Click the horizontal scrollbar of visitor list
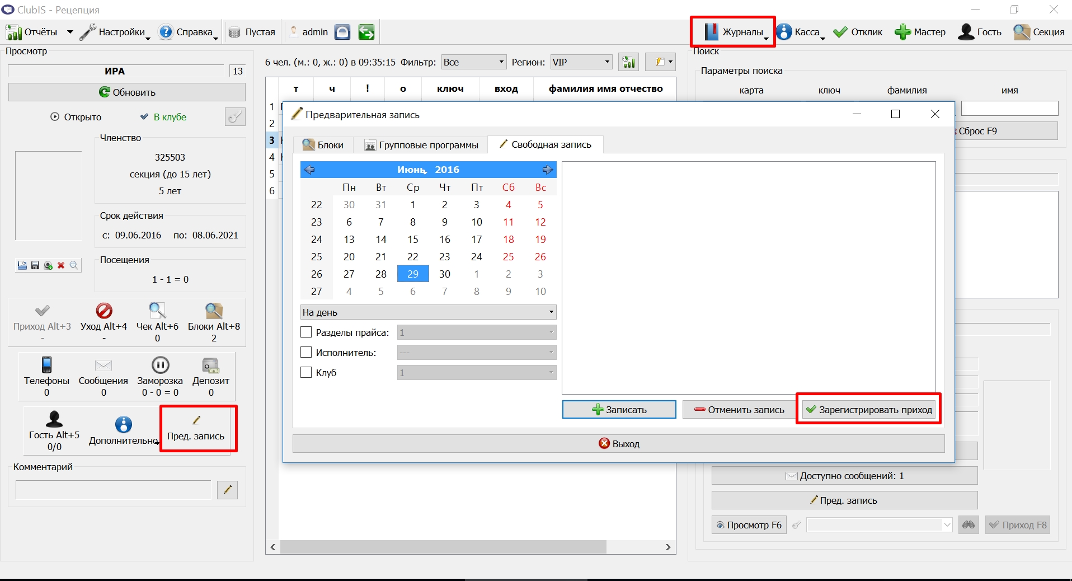Screen dimensions: 1072x581 pyautogui.click(x=443, y=547)
